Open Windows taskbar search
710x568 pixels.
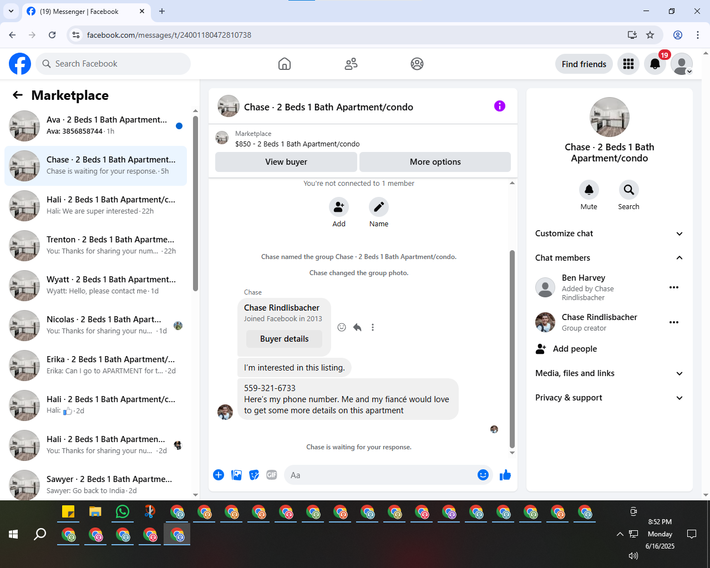(40, 534)
